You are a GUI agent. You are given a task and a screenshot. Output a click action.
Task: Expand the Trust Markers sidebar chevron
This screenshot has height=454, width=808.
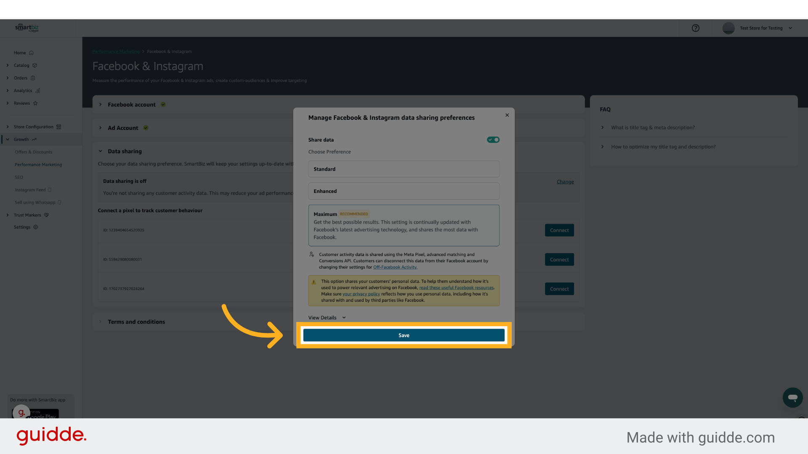(8, 215)
